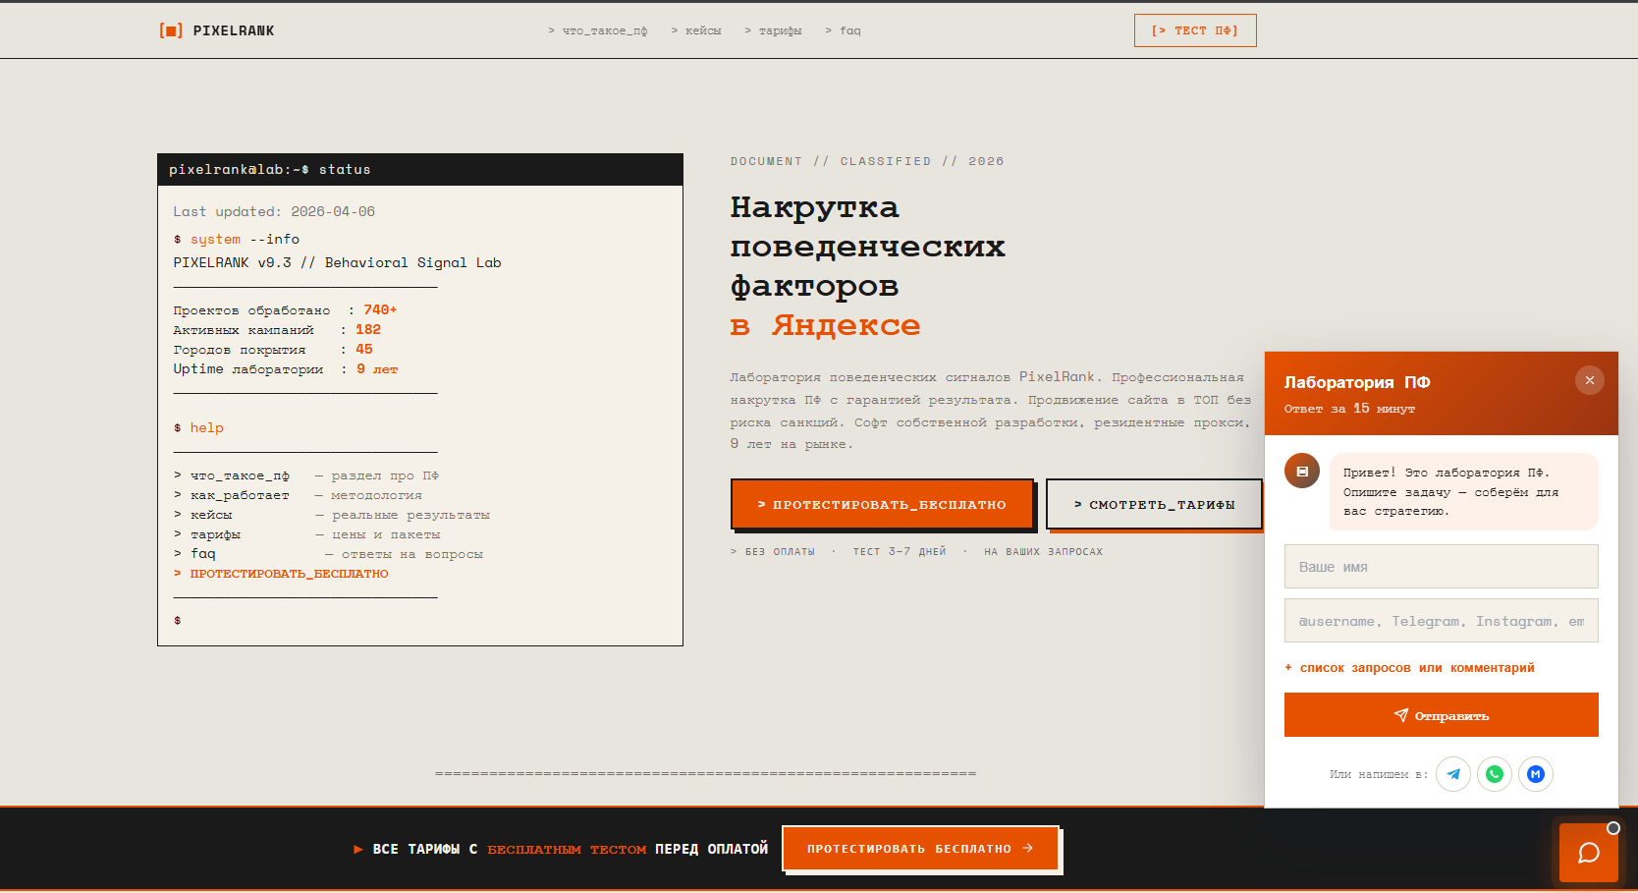This screenshot has width=1638, height=893.
Task: Click the [> ТЕСТ ПФ] header button
Action: click(1195, 30)
